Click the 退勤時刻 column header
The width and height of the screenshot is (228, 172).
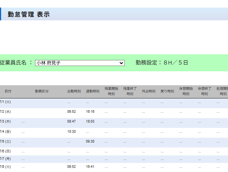(x=92, y=91)
